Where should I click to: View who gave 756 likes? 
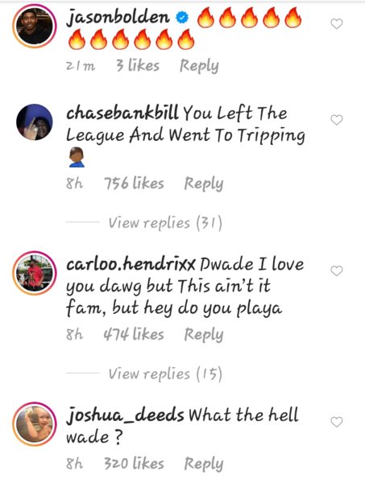pyautogui.click(x=134, y=184)
